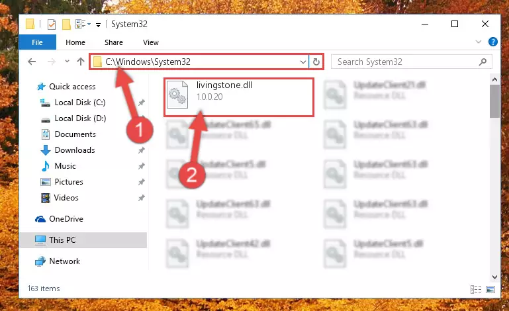Expand the ribbon with the chevron
This screenshot has width=509, height=311.
pyautogui.click(x=478, y=42)
